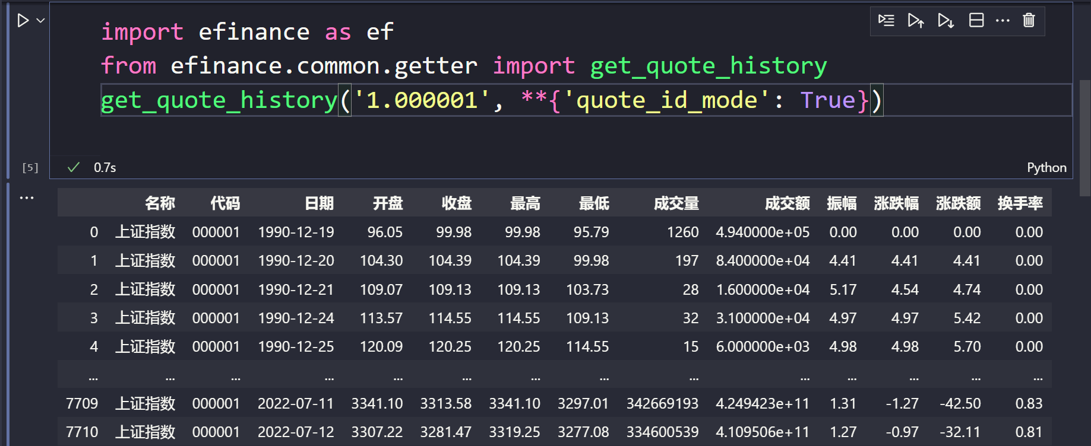Click row index 7710

click(82, 432)
